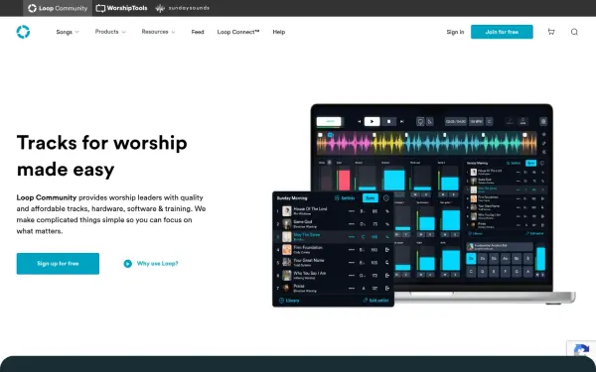The image size is (596, 372).
Task: Click the Library link in the setlist panel
Action: coord(289,301)
